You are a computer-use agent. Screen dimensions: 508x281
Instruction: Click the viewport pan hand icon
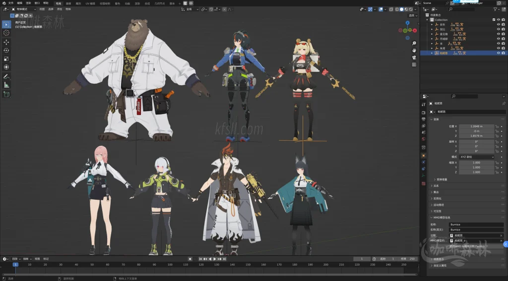pos(414,50)
